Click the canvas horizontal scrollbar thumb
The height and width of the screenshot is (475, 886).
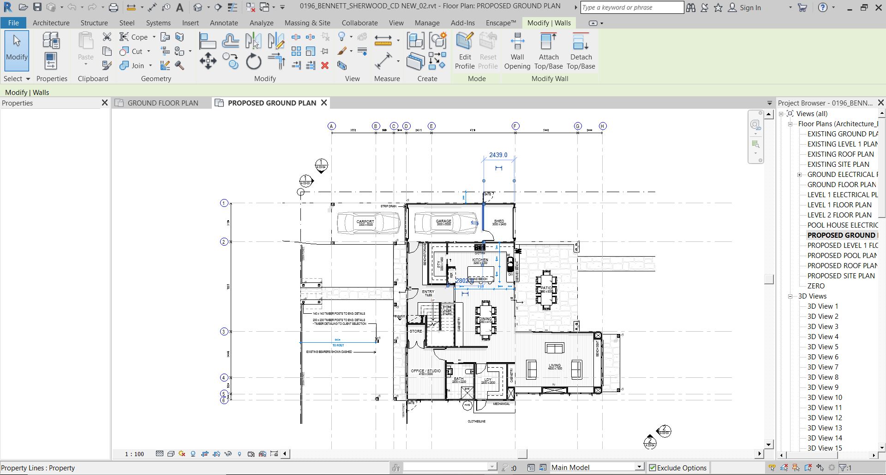pyautogui.click(x=522, y=454)
